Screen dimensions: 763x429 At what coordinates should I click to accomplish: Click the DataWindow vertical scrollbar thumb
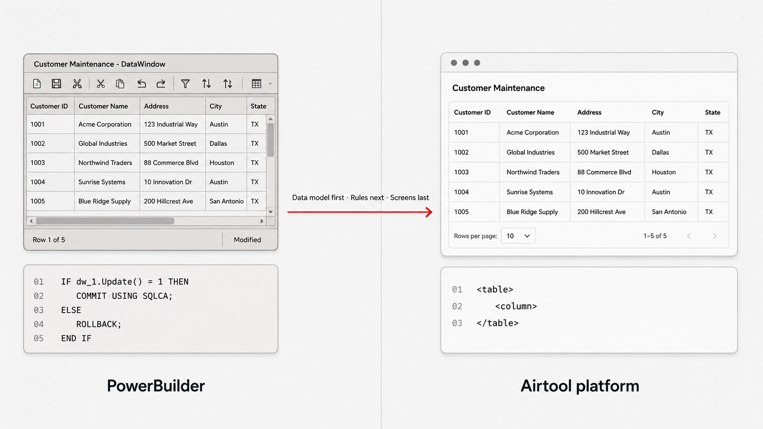[271, 140]
